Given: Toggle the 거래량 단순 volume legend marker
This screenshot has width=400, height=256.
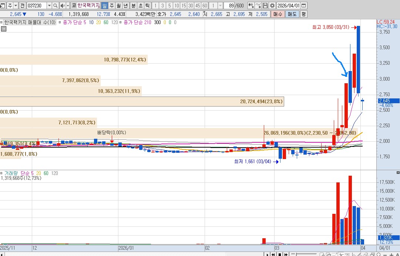Looking at the screenshot, I should tap(2, 173).
